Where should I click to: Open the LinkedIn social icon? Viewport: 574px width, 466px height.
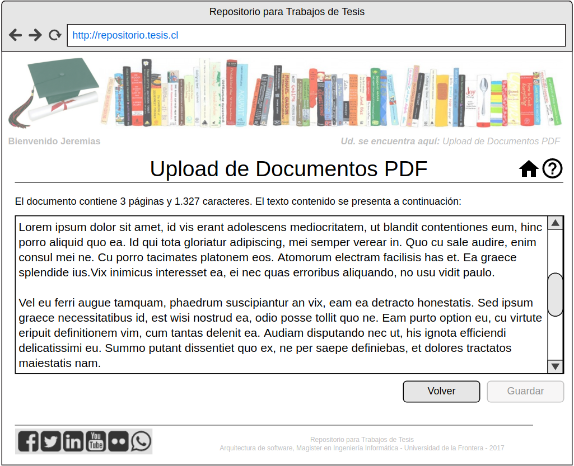click(x=73, y=441)
